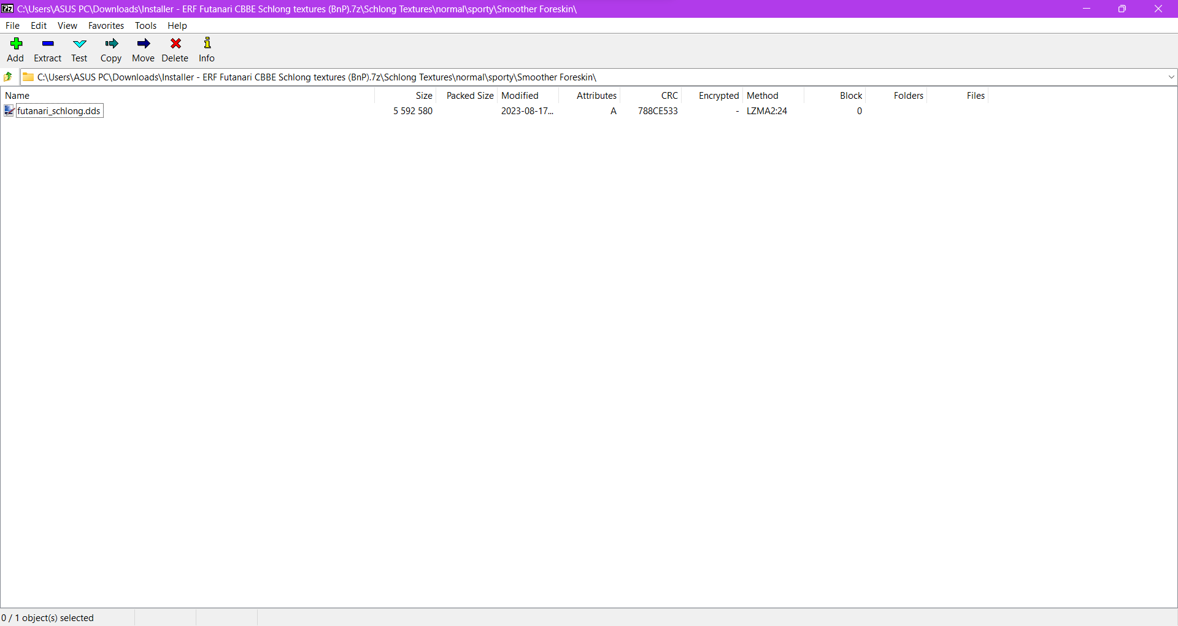Sort by the Method column header
The image size is (1178, 626).
[774, 96]
